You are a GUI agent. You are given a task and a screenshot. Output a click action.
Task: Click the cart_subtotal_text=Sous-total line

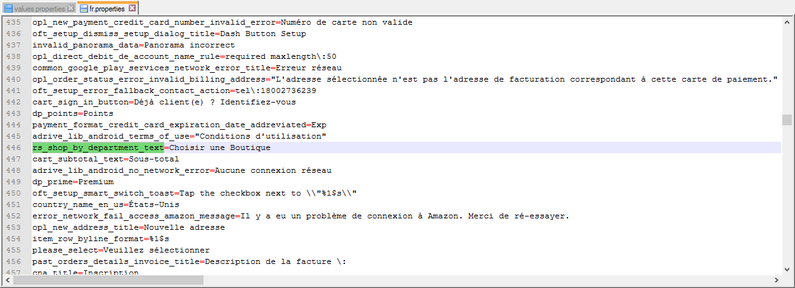105,159
